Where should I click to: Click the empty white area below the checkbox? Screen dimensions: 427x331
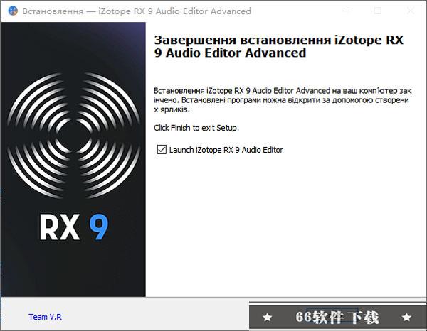click(x=286, y=226)
